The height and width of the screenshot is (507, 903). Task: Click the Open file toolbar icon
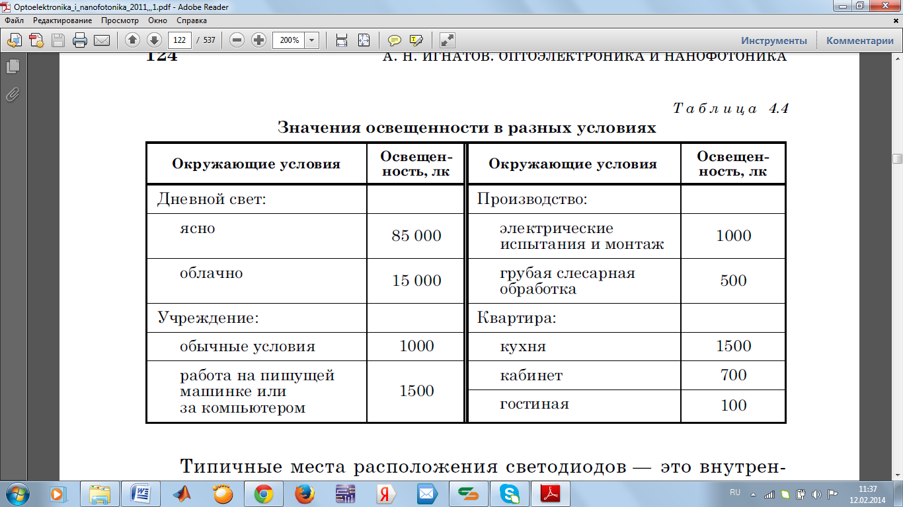pos(14,40)
